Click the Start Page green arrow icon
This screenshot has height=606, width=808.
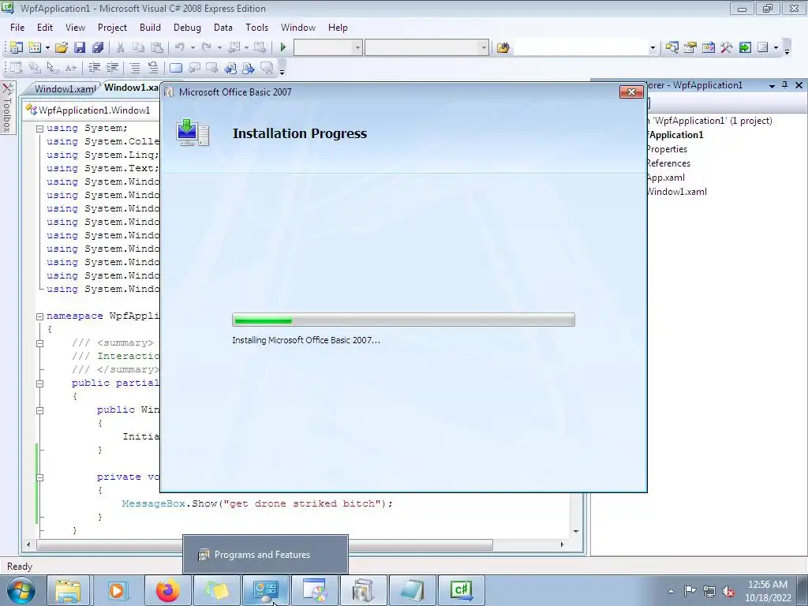click(x=745, y=47)
